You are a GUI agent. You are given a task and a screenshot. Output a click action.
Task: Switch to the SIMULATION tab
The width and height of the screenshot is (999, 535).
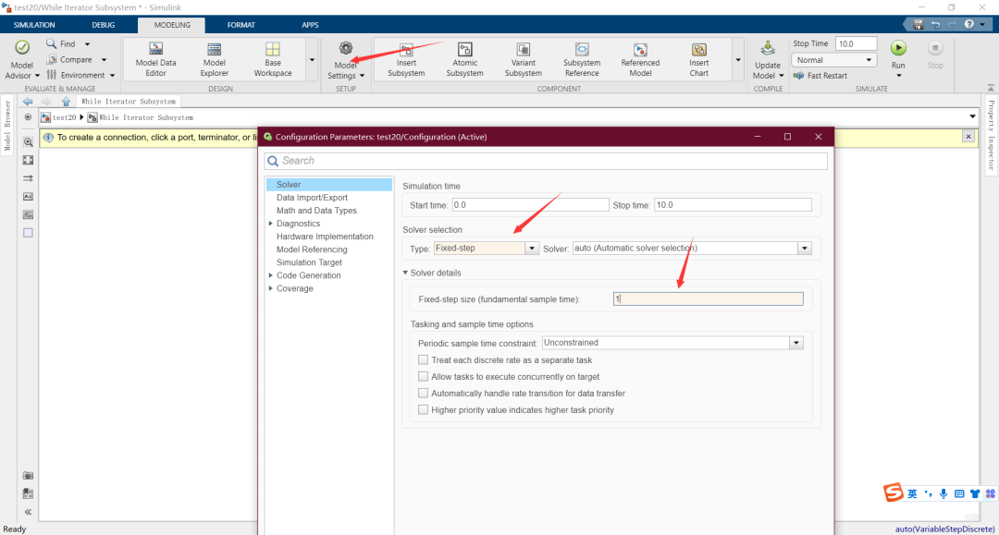pyautogui.click(x=34, y=25)
